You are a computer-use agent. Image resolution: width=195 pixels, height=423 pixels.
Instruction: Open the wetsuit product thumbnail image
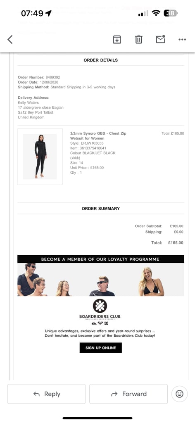coord(40,157)
